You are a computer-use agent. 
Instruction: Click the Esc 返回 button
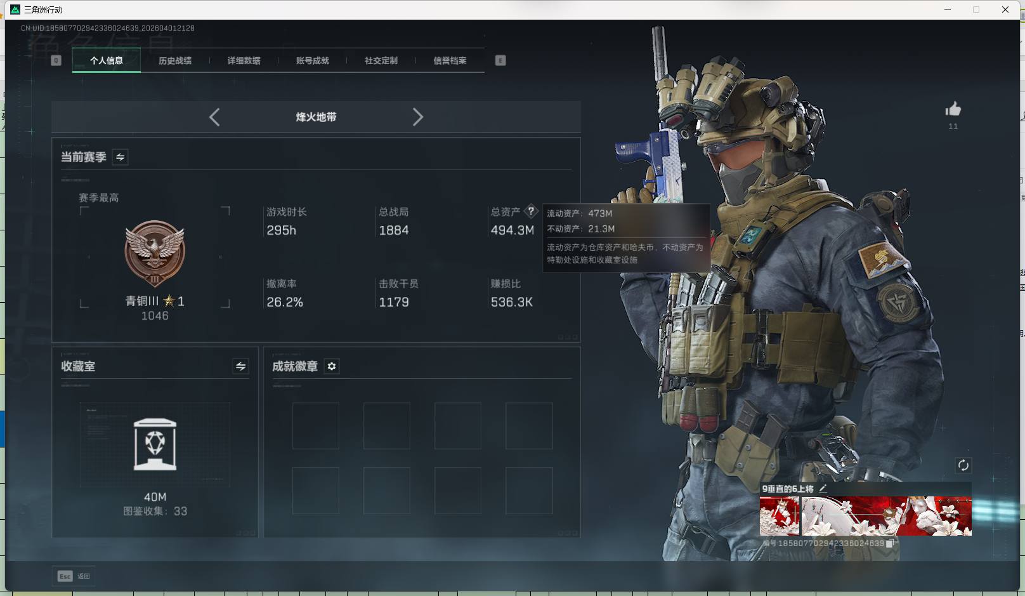(74, 576)
